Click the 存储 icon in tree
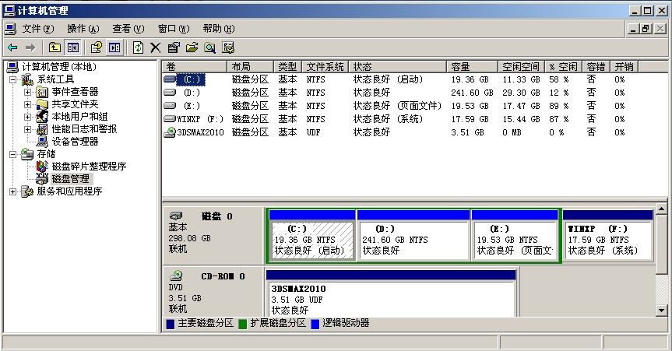The height and width of the screenshot is (351, 672). pos(27,154)
